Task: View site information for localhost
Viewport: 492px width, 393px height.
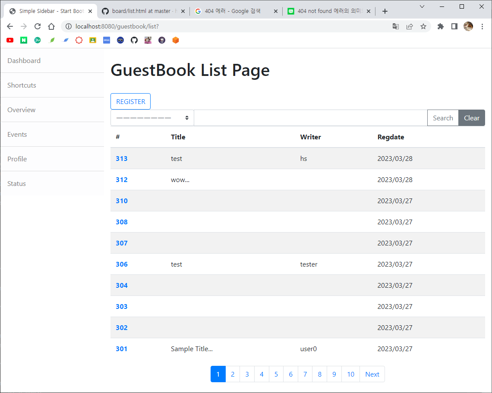Action: 68,26
